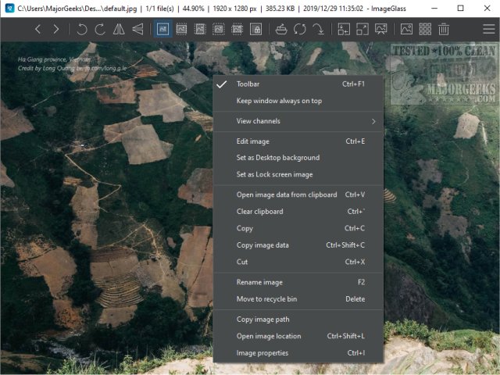
Task: Rotate image counterclockwise
Action: tap(82, 30)
